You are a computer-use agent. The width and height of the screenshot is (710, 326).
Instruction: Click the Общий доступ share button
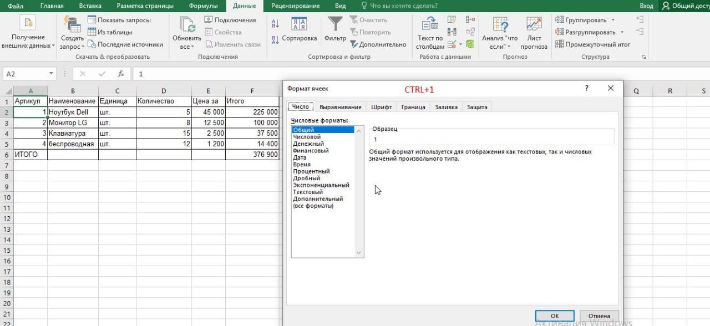point(685,6)
